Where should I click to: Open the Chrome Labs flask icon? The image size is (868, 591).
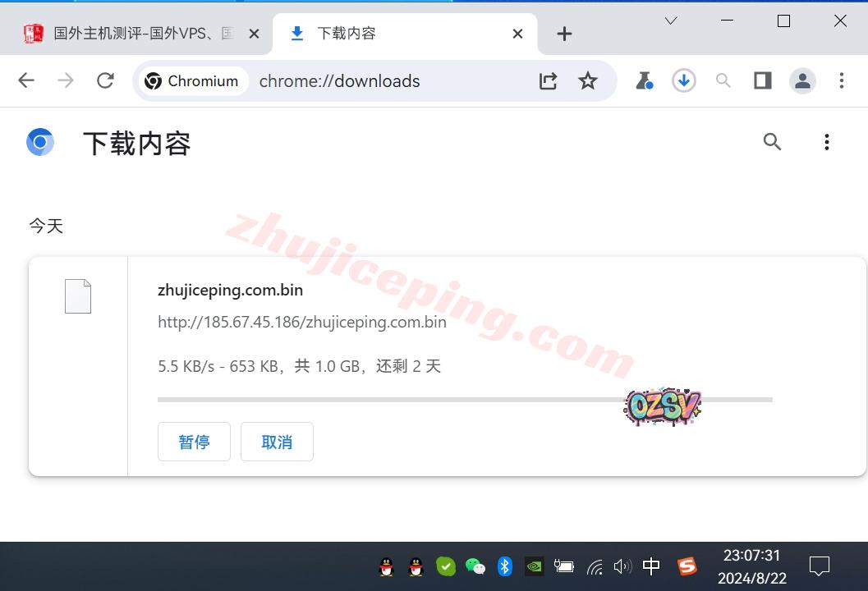pos(644,80)
